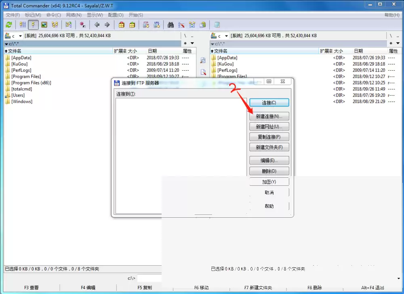
Task: Open left panel favorites asterisk menu
Action: click(x=185, y=43)
